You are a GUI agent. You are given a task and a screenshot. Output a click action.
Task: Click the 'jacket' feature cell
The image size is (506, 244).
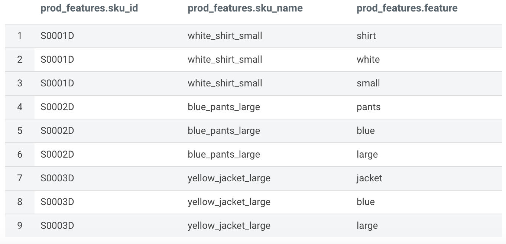(369, 178)
